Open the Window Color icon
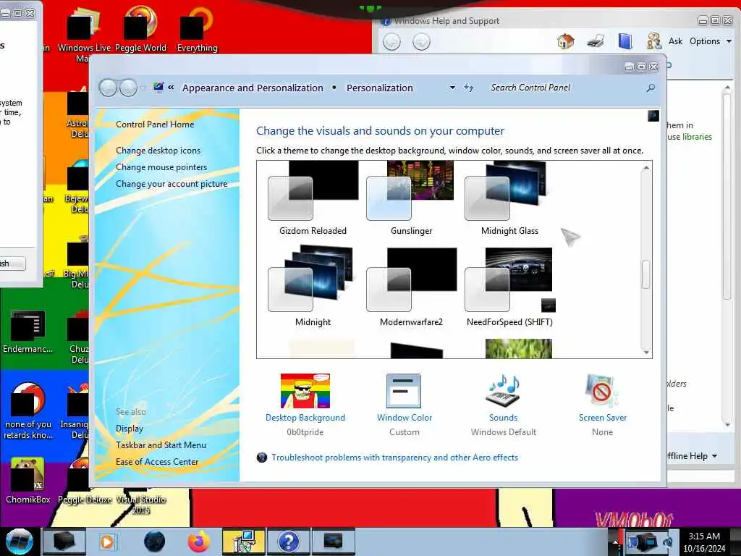This screenshot has height=556, width=741. 404,391
